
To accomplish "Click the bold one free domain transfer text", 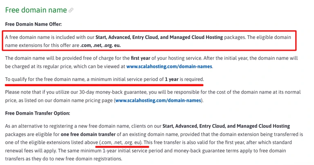I will [88, 134].
